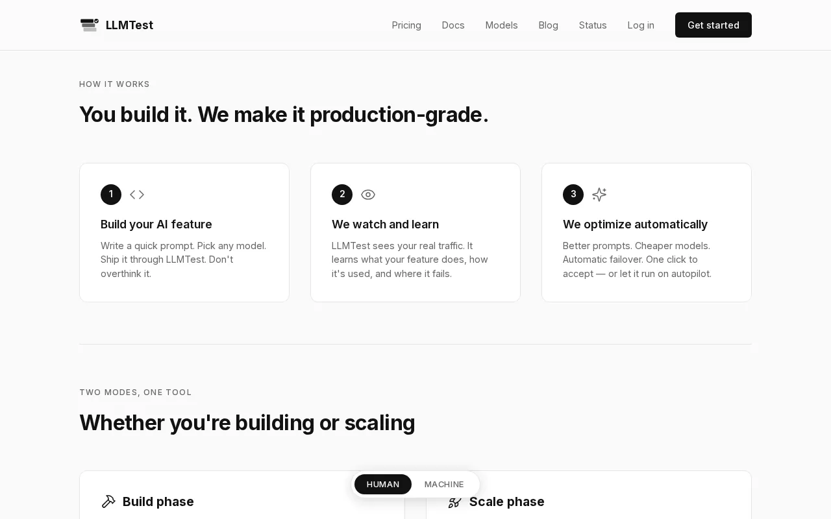Viewport: 831px width, 519px height.
Task: Click the 'Write a quick prompt' description
Action: 184,259
